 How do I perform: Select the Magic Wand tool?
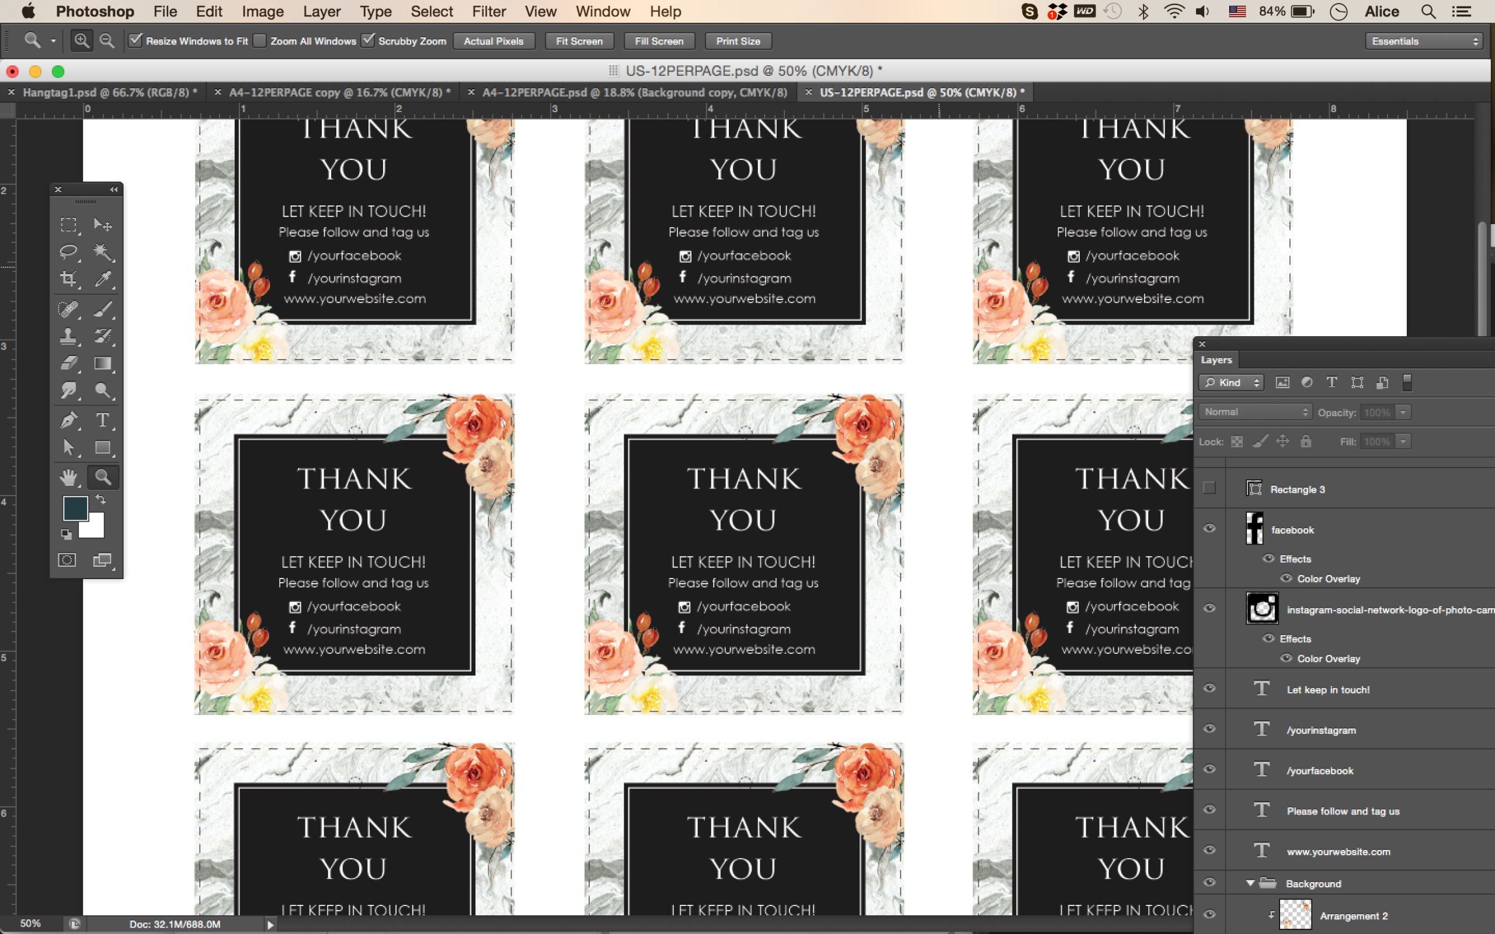pyautogui.click(x=103, y=252)
